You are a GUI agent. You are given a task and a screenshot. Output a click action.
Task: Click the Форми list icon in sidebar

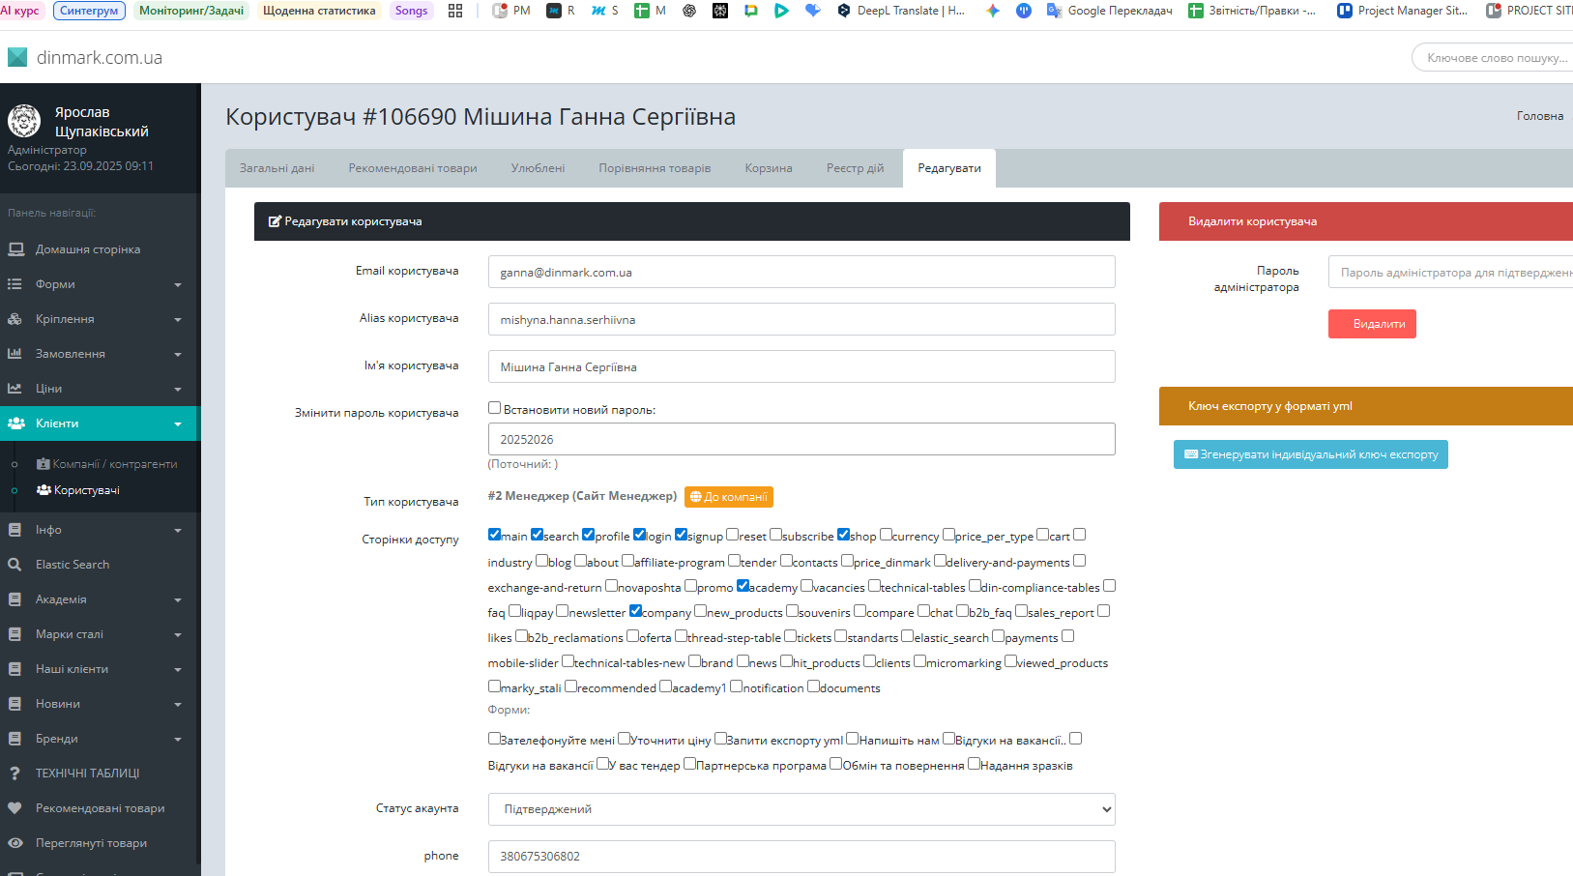click(x=15, y=284)
